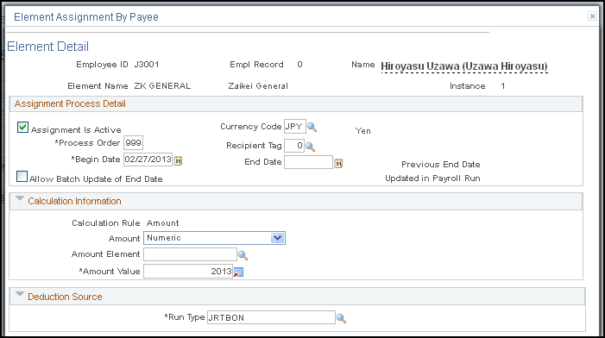Open the Run Type lookup magnifier
The width and height of the screenshot is (605, 338).
pyautogui.click(x=341, y=318)
